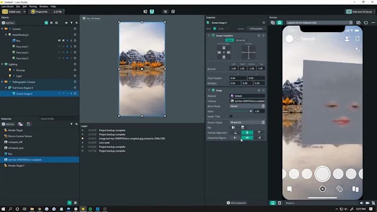Open the Stretch Mode dropdown
The width and height of the screenshot is (377, 212).
click(247, 122)
